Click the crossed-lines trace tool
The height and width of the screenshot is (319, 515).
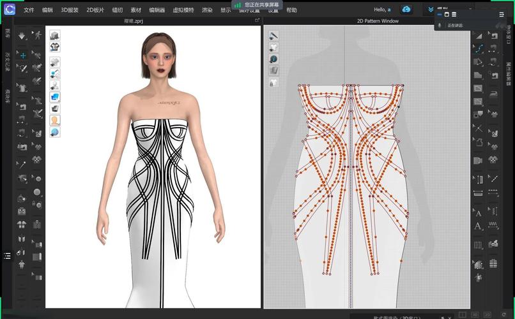pos(479,128)
